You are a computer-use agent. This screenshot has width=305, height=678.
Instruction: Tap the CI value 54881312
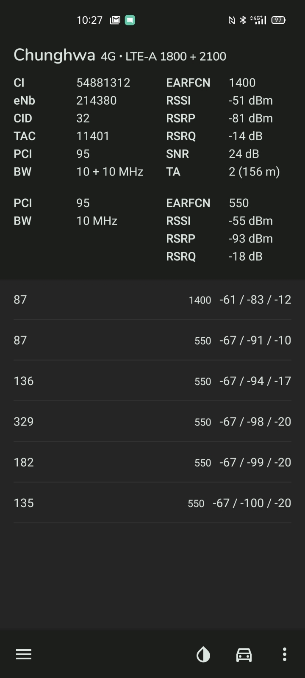pyautogui.click(x=103, y=83)
